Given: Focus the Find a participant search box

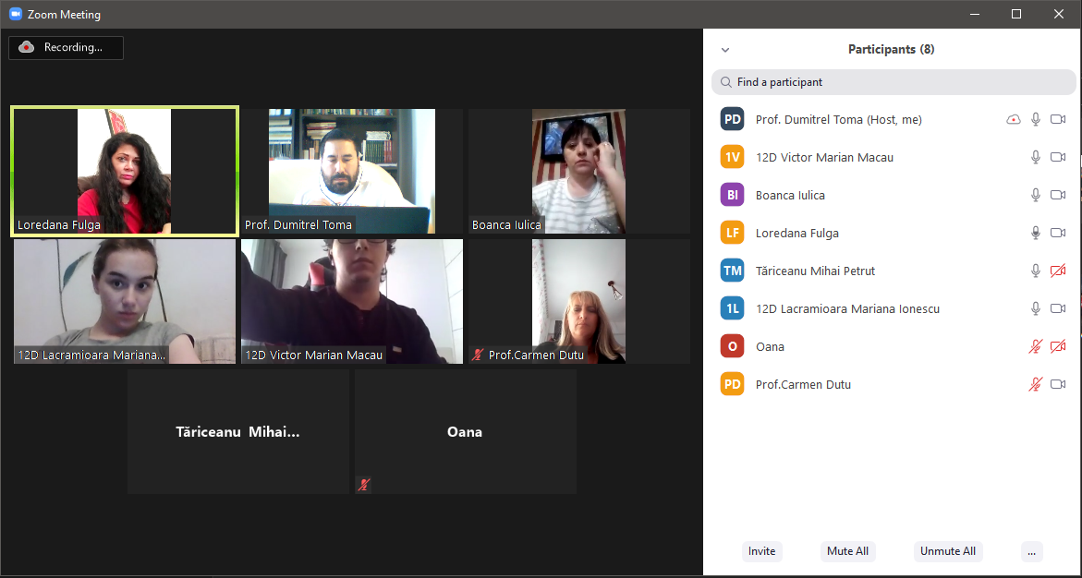Looking at the screenshot, I should pyautogui.click(x=894, y=82).
